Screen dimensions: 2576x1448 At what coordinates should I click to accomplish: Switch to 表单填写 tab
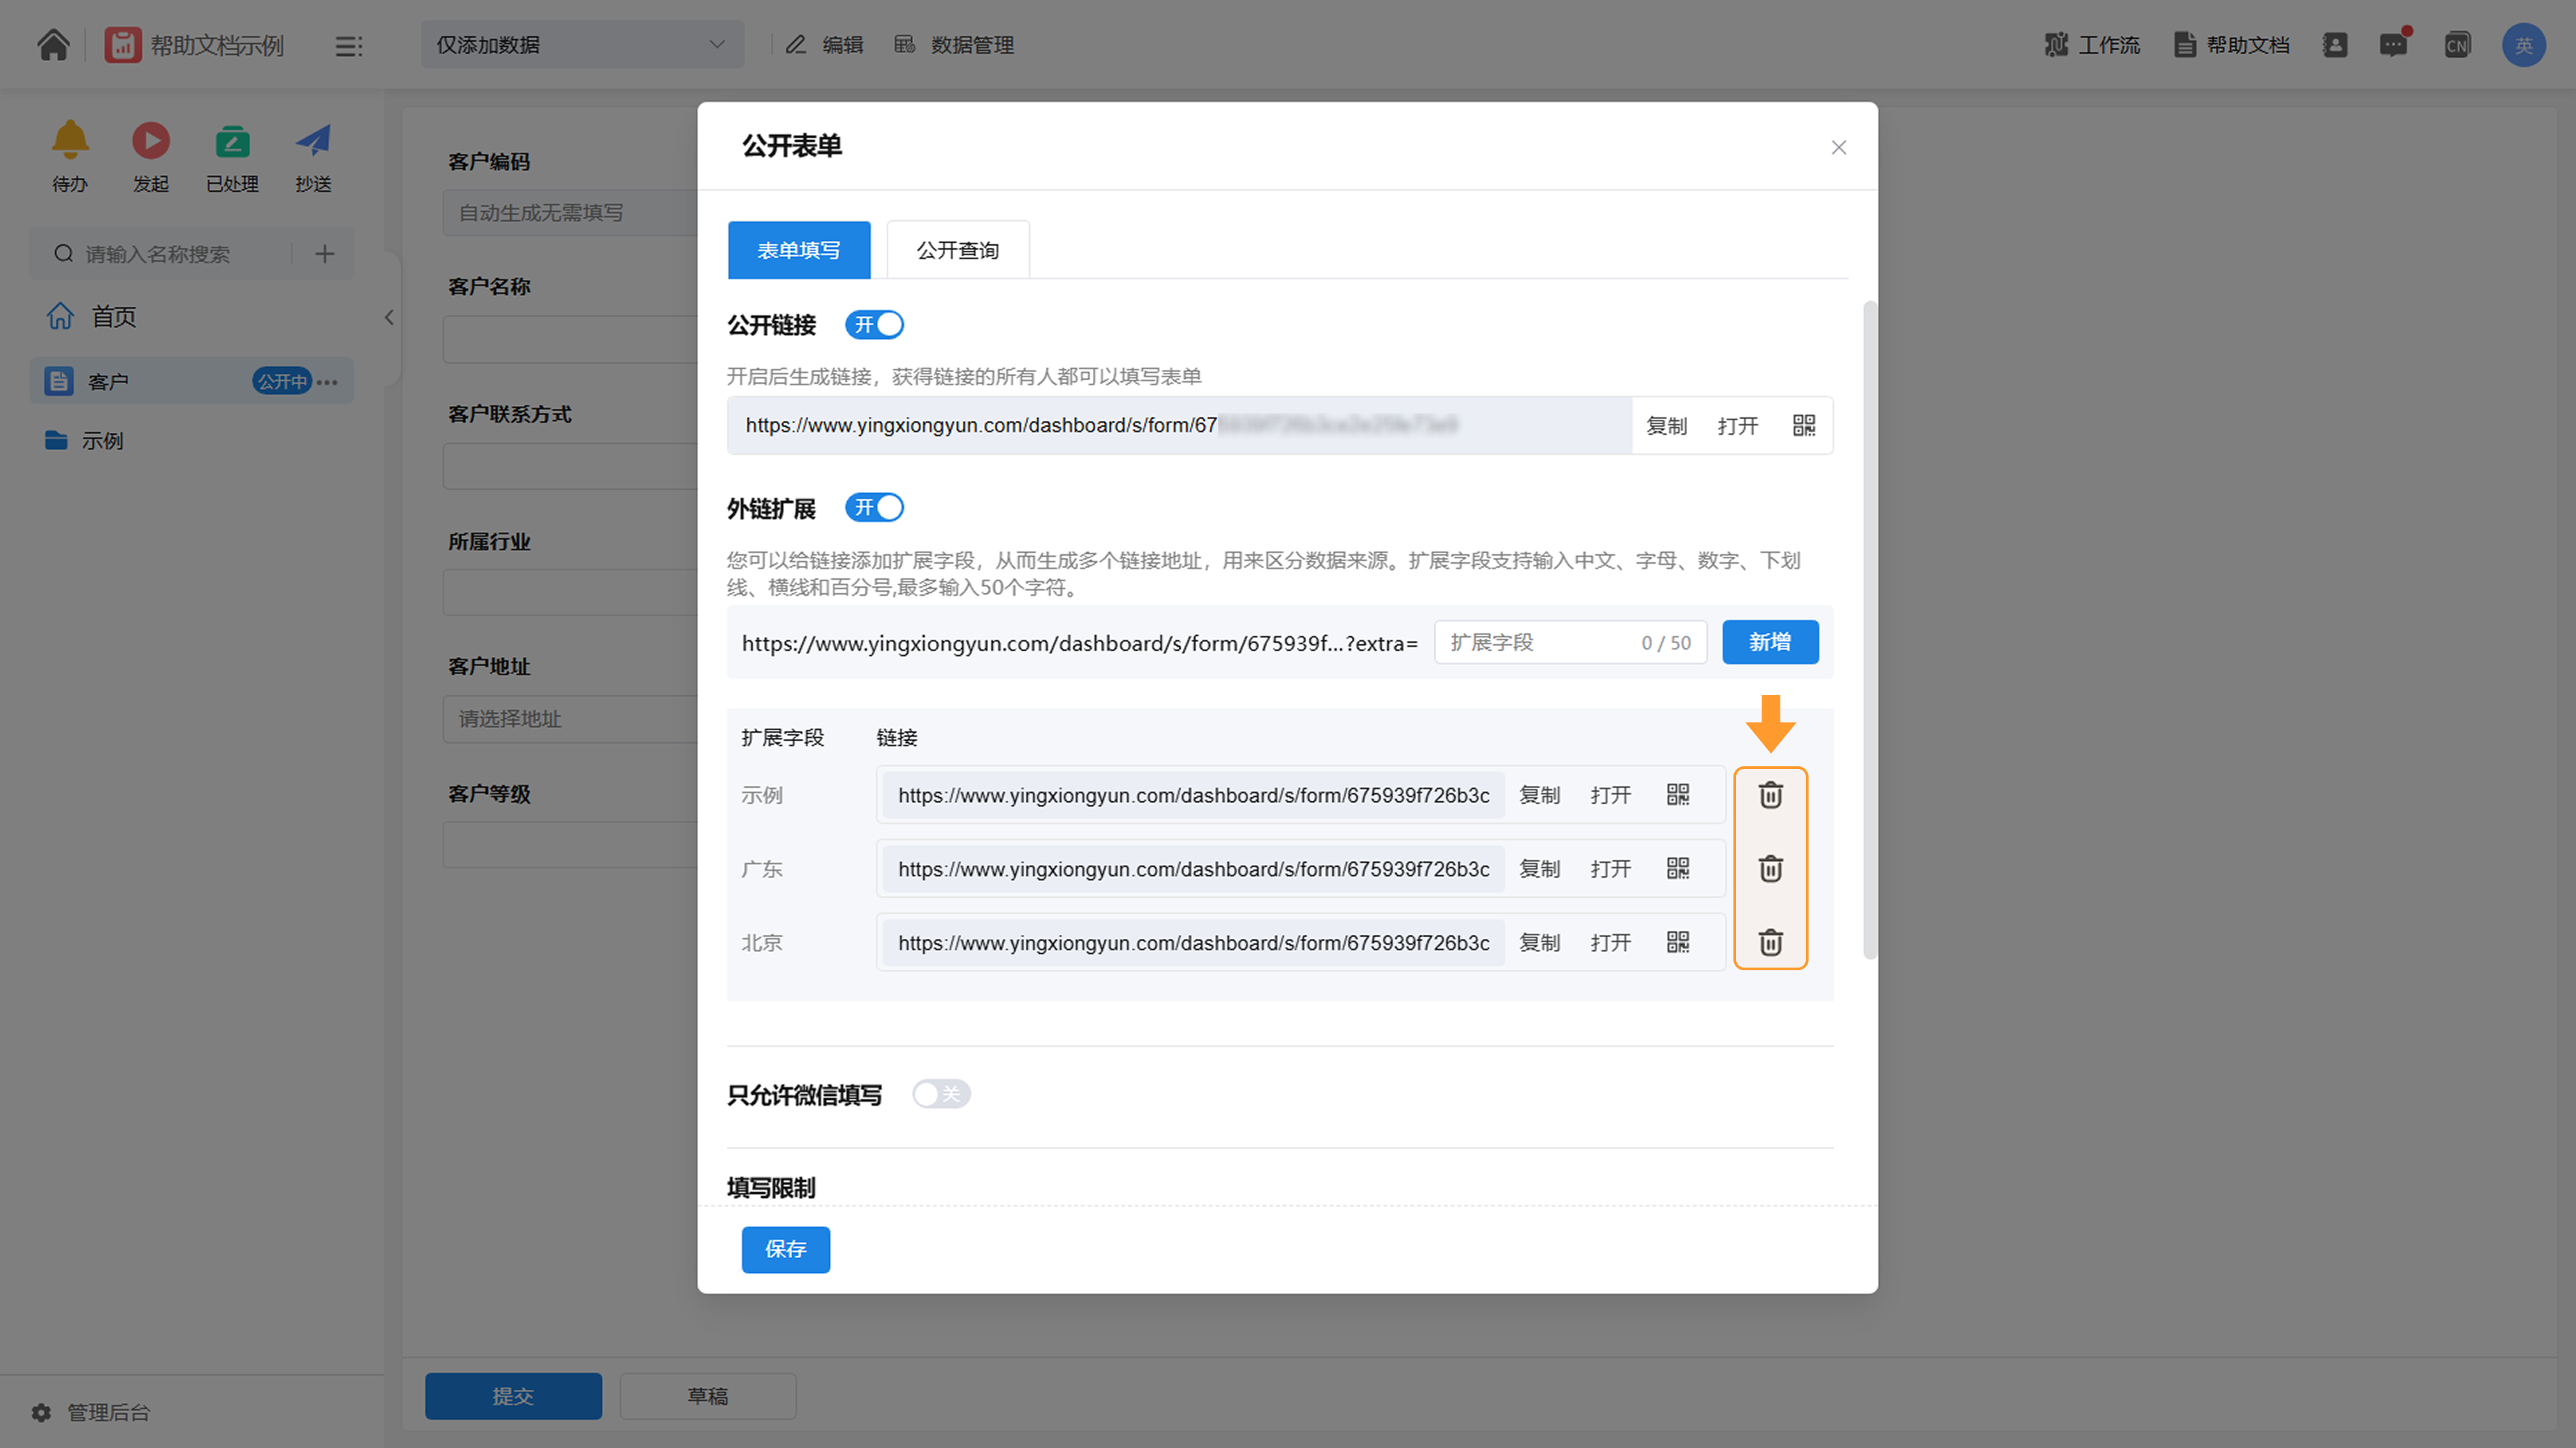click(x=799, y=250)
